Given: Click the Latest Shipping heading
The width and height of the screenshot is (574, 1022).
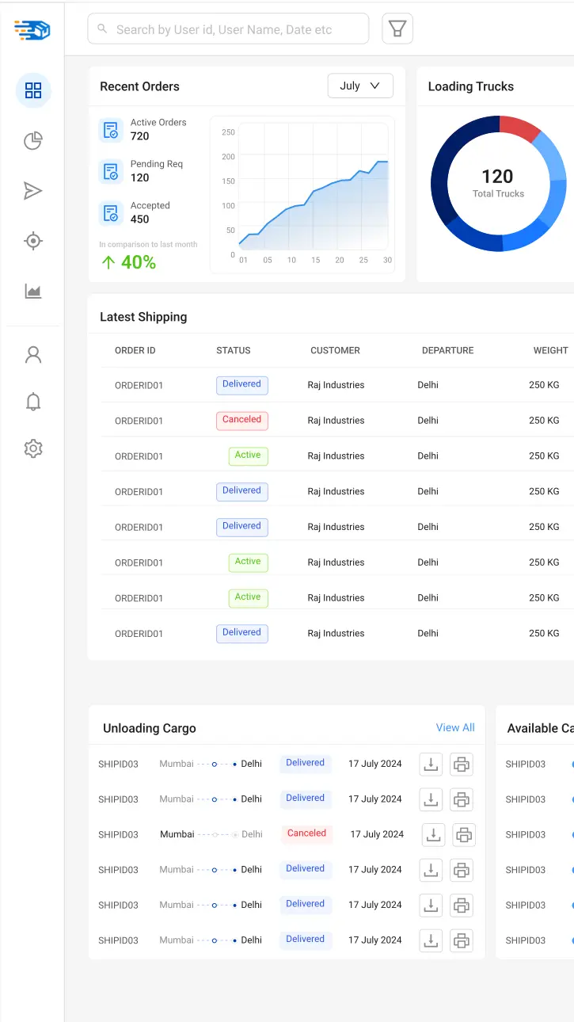Looking at the screenshot, I should [143, 317].
